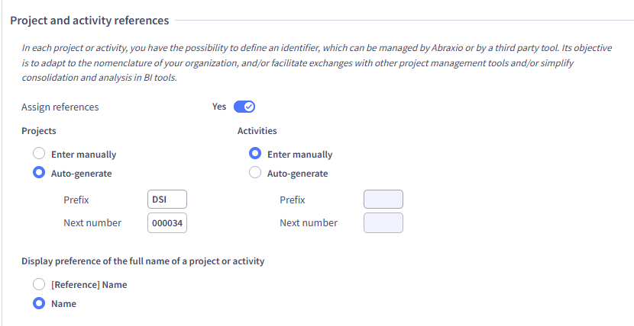Choose the Name-only display preference
The image size is (634, 326).
39,303
